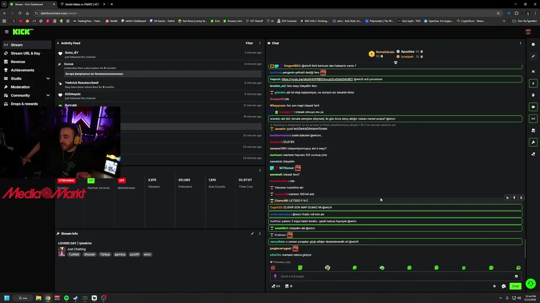Viewport: 540px width, 303px height.
Task: Open Spotify from the taskbar
Action: click(66, 298)
